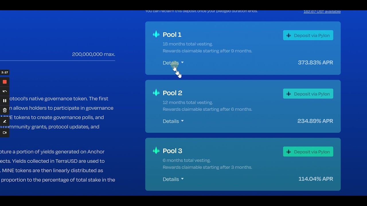Click '18 months total vesting.' text
Screen dimensions: 367x206
[x=188, y=44]
